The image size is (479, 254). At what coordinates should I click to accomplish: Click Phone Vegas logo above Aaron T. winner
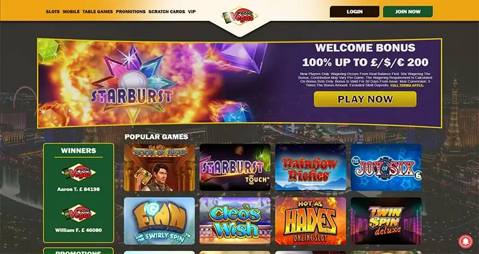pos(78,173)
